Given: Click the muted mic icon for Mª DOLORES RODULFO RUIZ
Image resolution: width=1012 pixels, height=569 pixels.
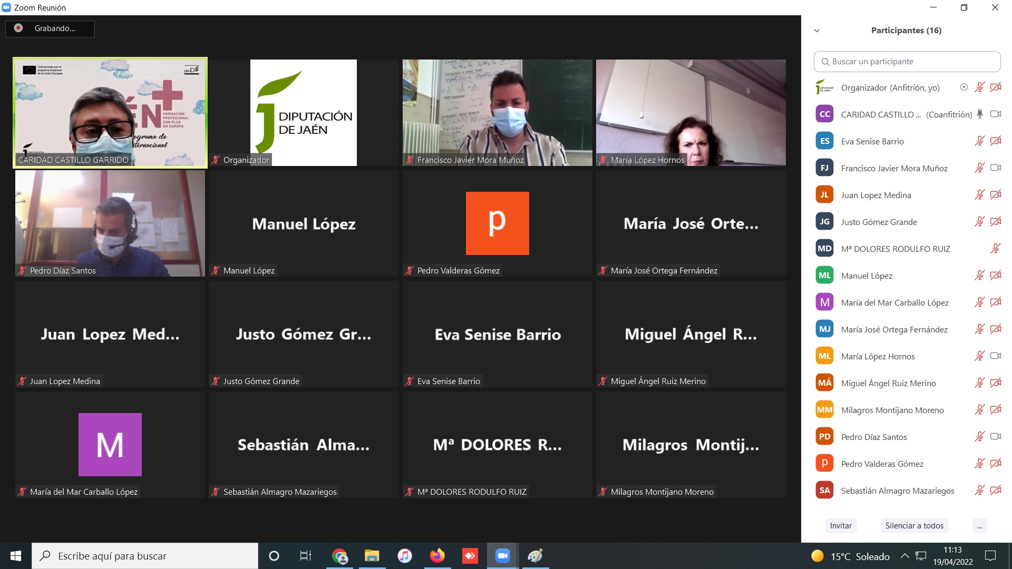Looking at the screenshot, I should (x=995, y=249).
